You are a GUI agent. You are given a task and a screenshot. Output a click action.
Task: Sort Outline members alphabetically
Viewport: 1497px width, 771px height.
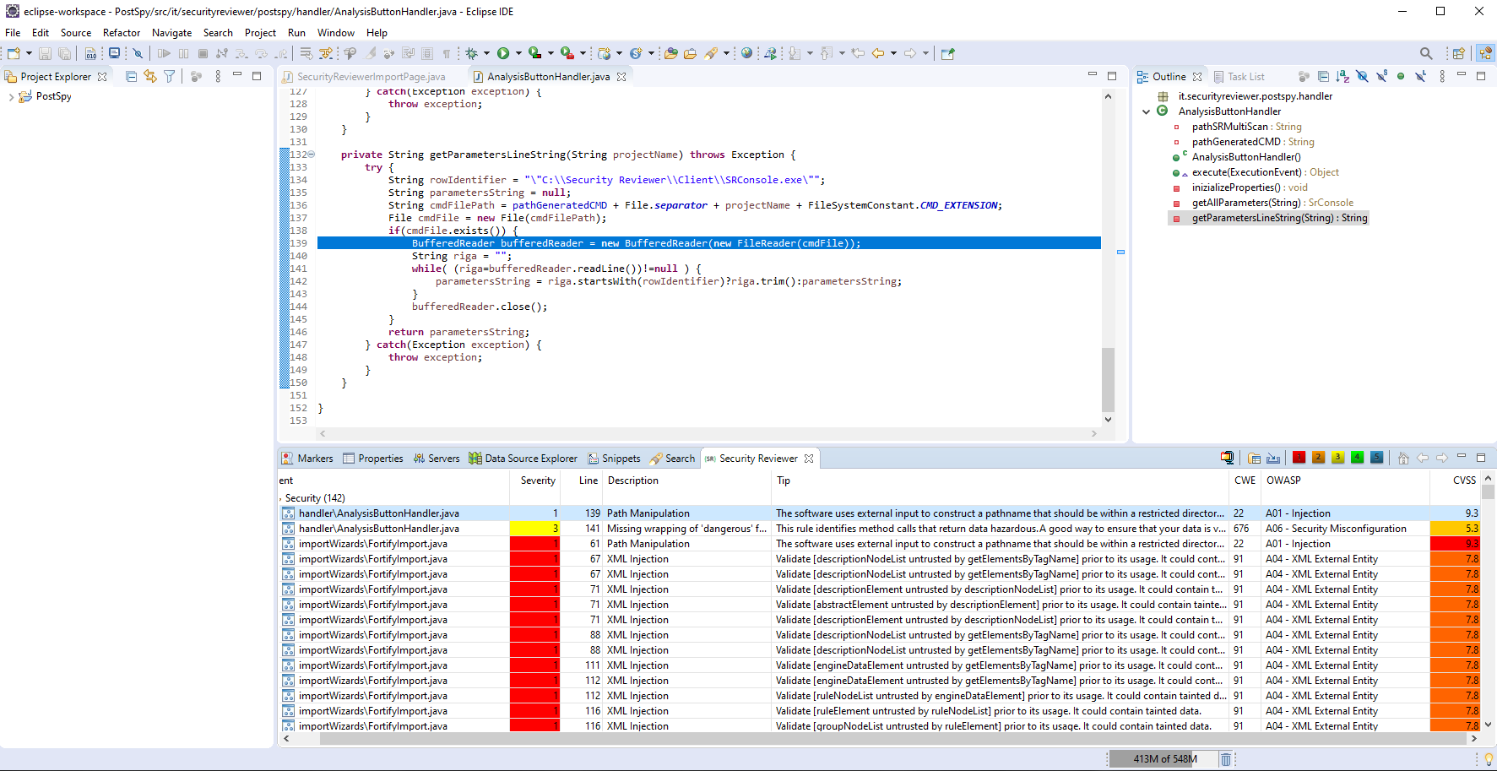pyautogui.click(x=1342, y=76)
